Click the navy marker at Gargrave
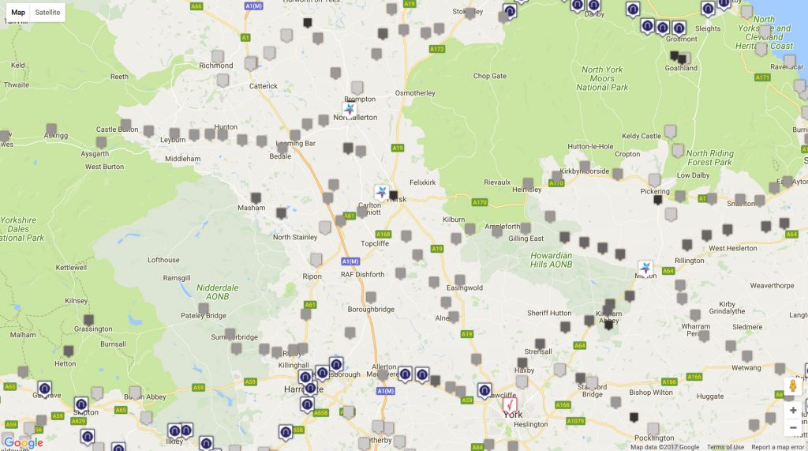This screenshot has height=451, width=808. pyautogui.click(x=45, y=389)
